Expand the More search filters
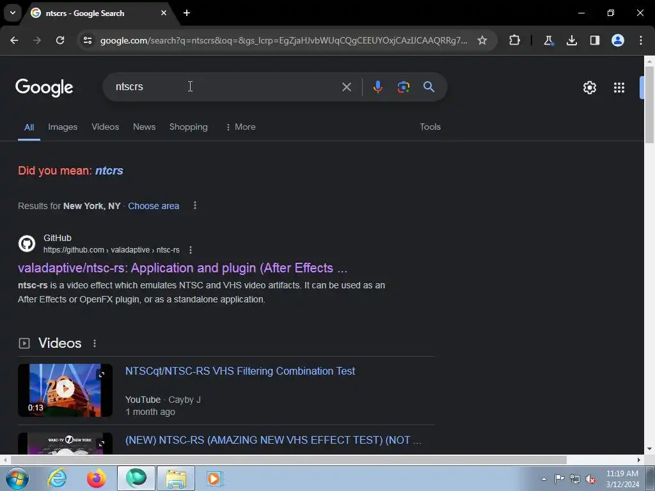Viewport: 655px width, 491px height. pos(241,127)
